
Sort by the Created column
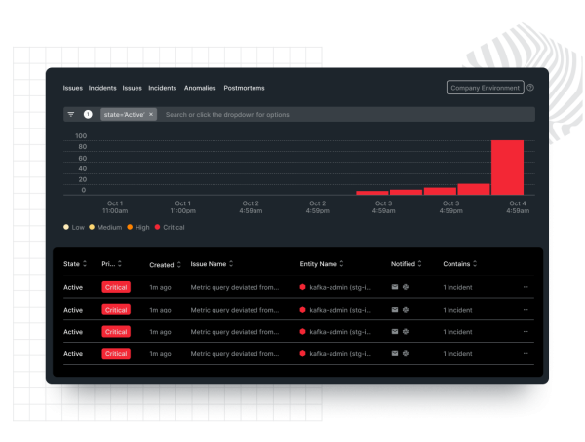(x=165, y=264)
